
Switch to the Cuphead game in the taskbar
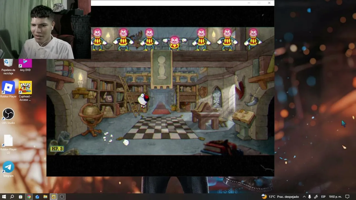coord(54,197)
